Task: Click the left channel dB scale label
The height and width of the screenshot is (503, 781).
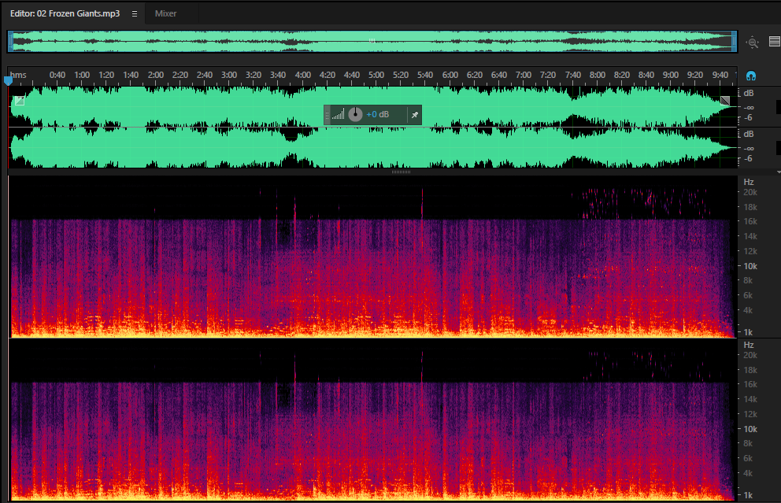Action: tap(749, 93)
